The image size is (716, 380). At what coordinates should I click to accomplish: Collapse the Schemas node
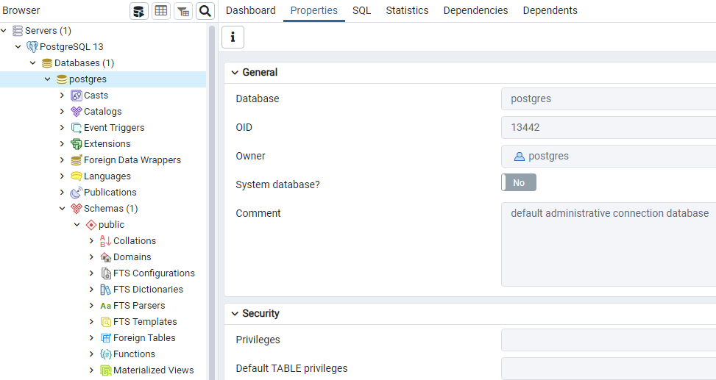(62, 209)
